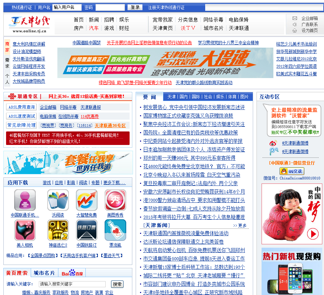Open the 墨迹天气 featured app link

tap(112, 256)
